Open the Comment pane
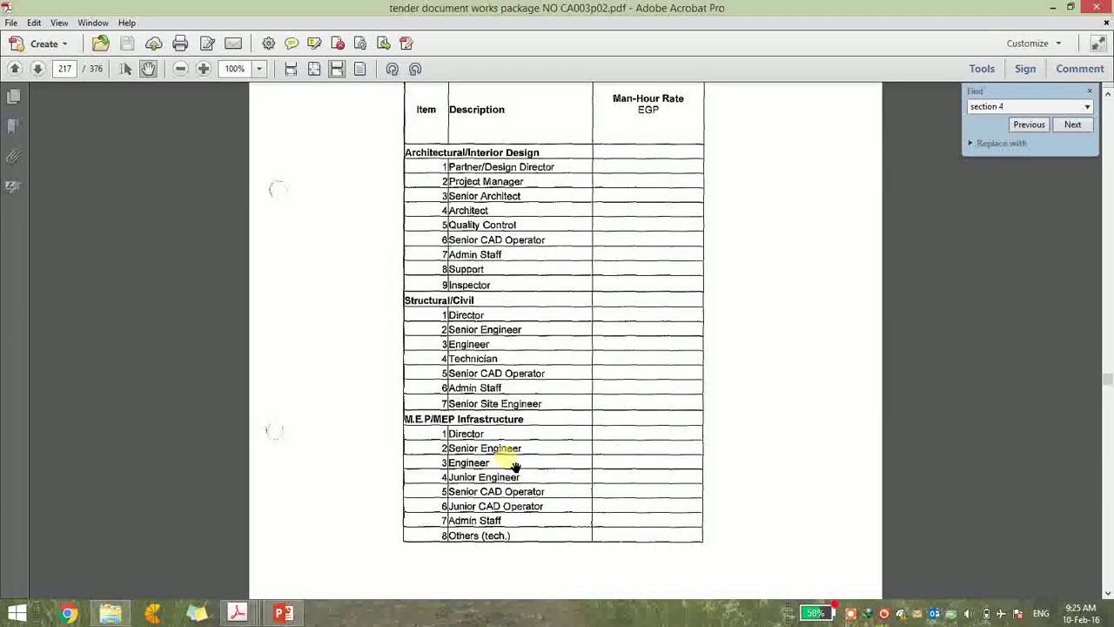This screenshot has height=627, width=1114. tap(1080, 69)
